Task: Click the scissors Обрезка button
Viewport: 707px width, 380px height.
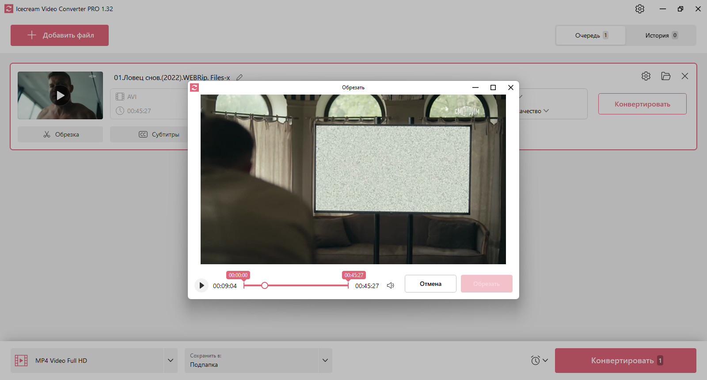Action: [x=60, y=134]
